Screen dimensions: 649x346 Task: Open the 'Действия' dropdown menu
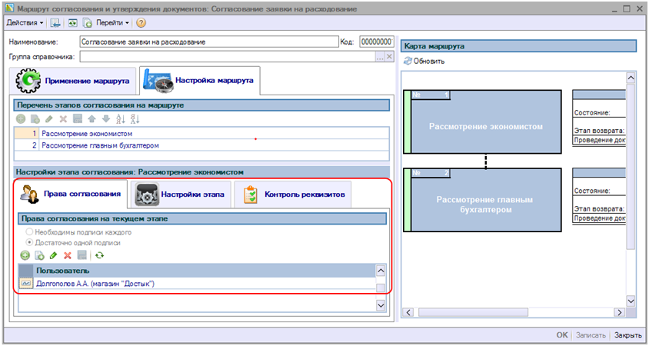(x=24, y=23)
